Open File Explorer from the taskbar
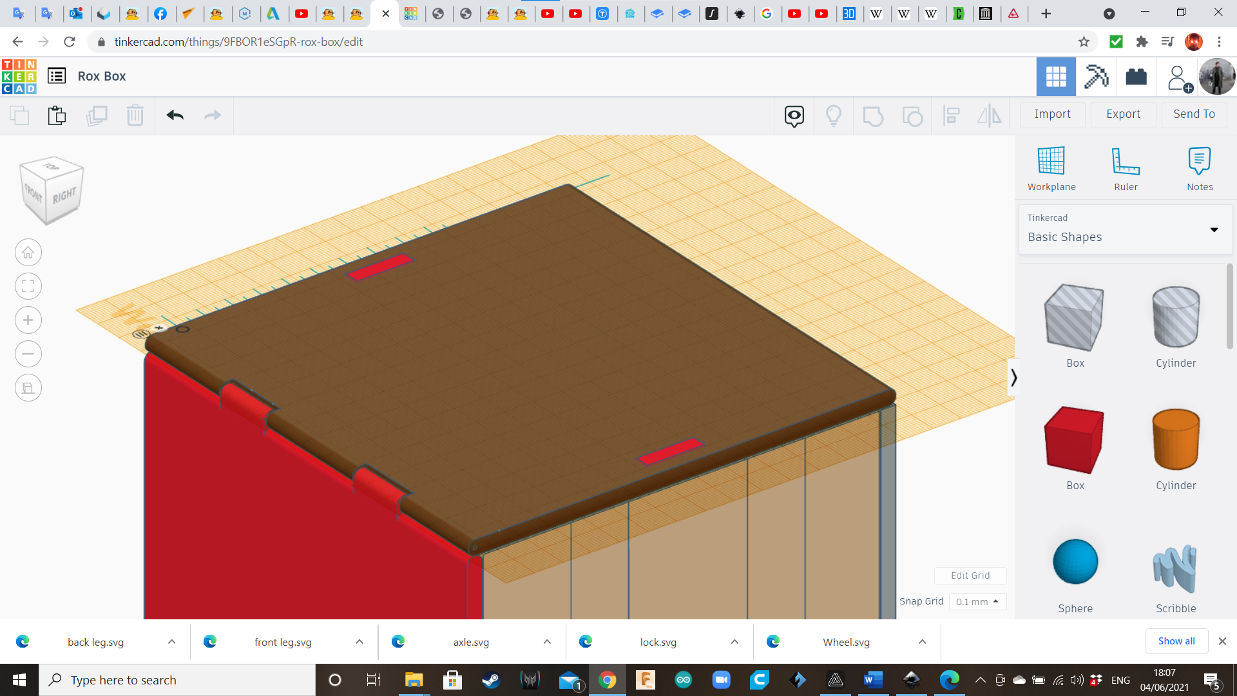Screen dimensions: 1237x696 point(413,680)
